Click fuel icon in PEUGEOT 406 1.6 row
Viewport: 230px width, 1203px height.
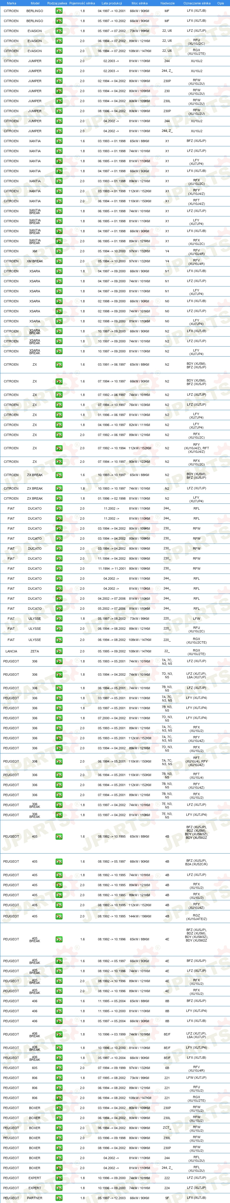[59, 1001]
